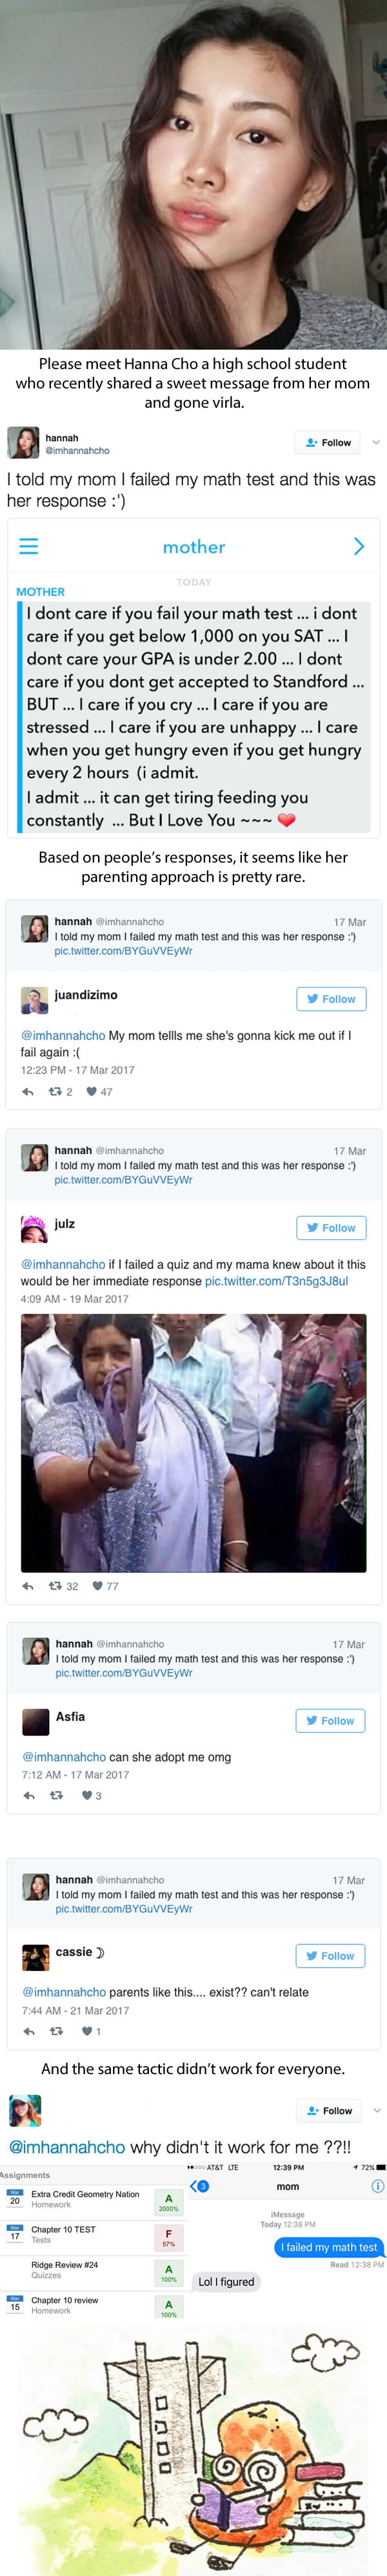Open the info icon in mom conversation

(377, 2186)
